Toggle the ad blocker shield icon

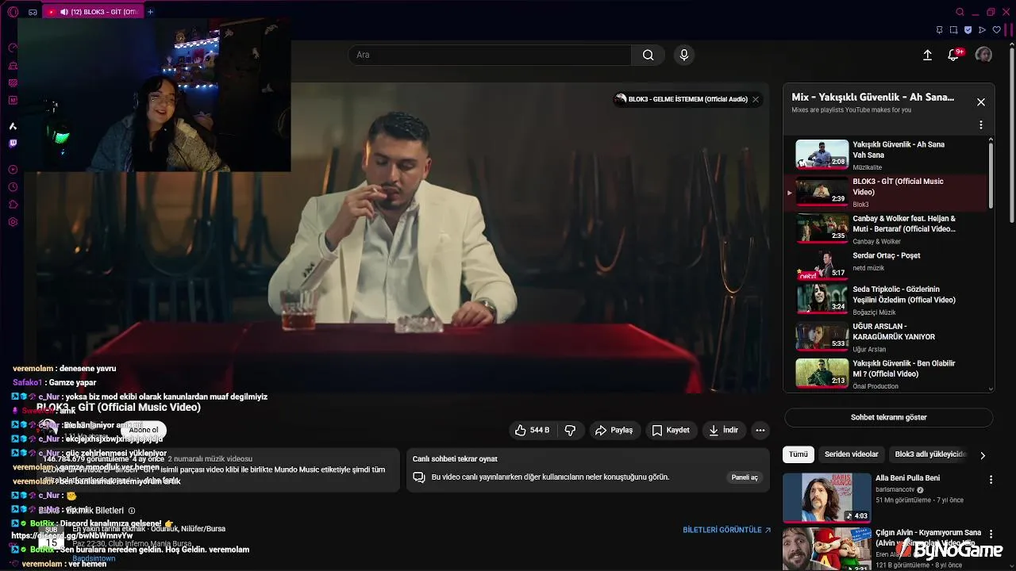[x=968, y=30]
